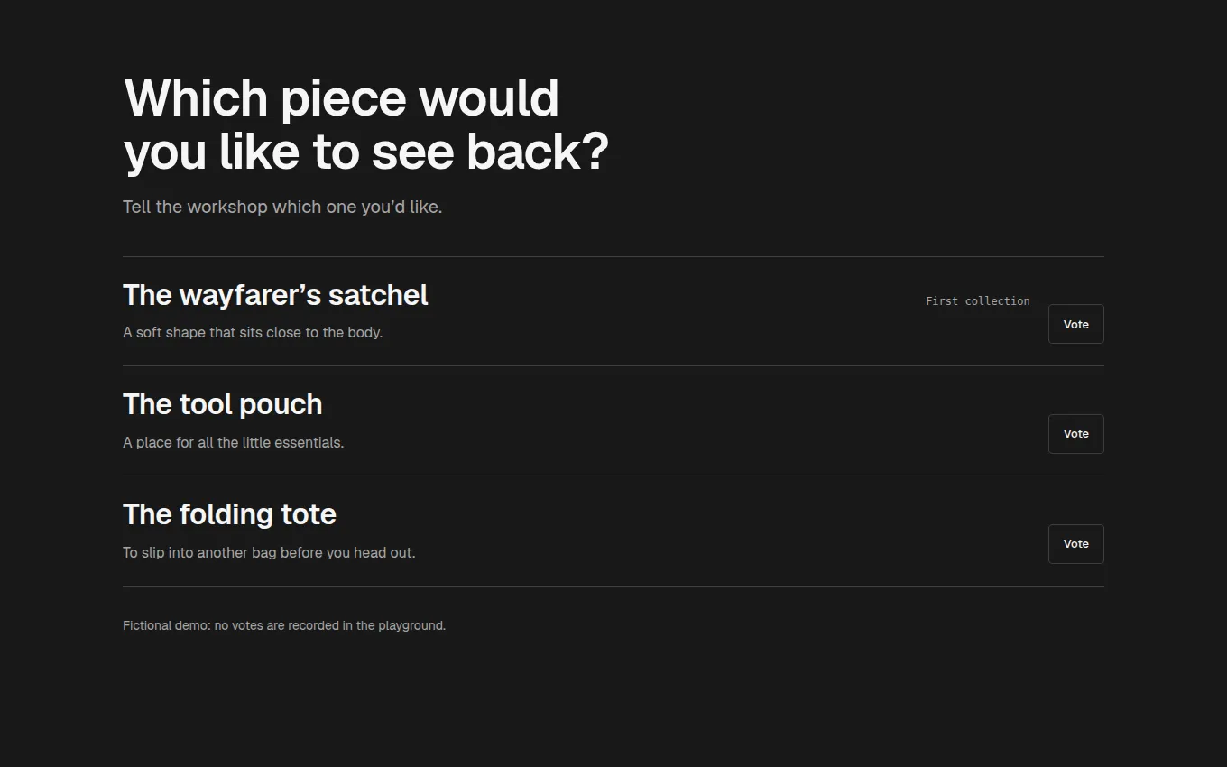Select the "The wayfarer's satchel" heading
The image size is (1227, 767).
coord(275,295)
